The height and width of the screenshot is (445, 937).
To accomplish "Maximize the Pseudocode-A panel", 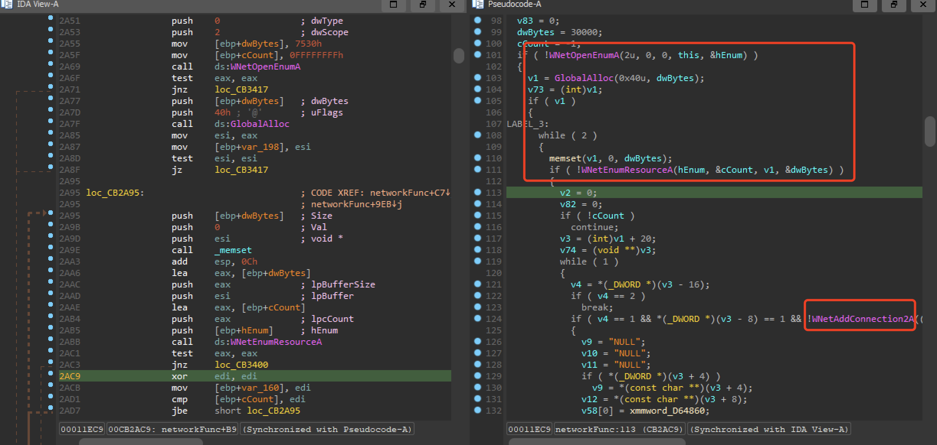I will pos(865,5).
